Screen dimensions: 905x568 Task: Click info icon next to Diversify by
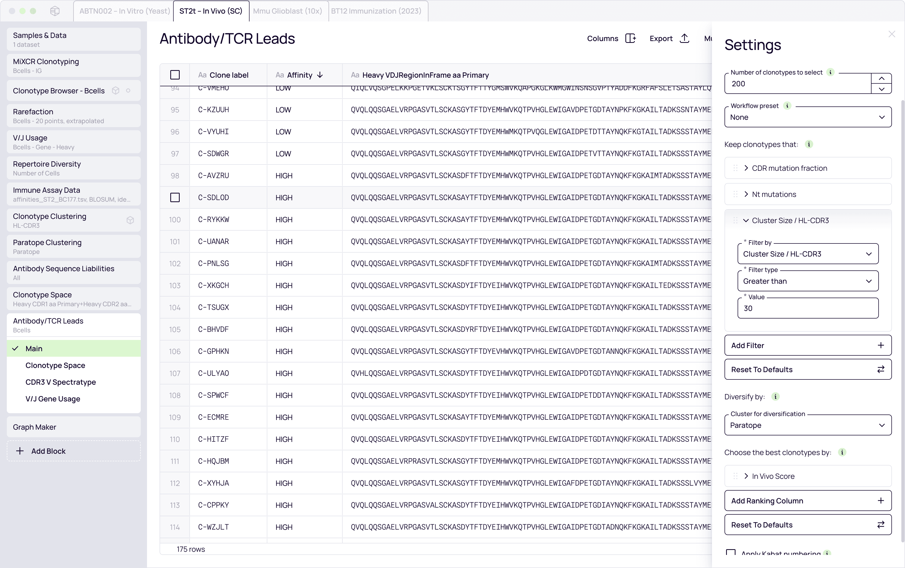click(775, 397)
